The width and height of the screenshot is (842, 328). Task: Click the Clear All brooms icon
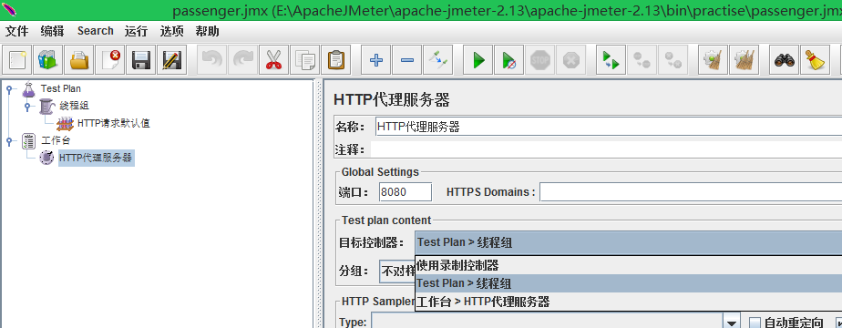744,59
